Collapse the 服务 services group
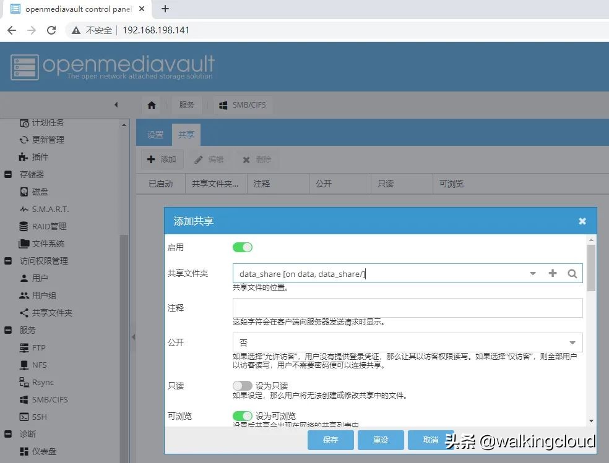609x463 pixels. [8, 330]
